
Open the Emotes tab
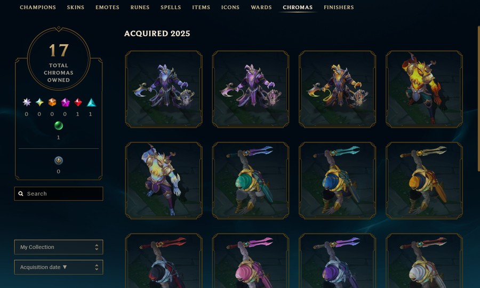[x=107, y=7]
